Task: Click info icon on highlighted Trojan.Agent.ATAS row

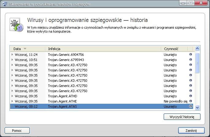Action: coord(191,106)
